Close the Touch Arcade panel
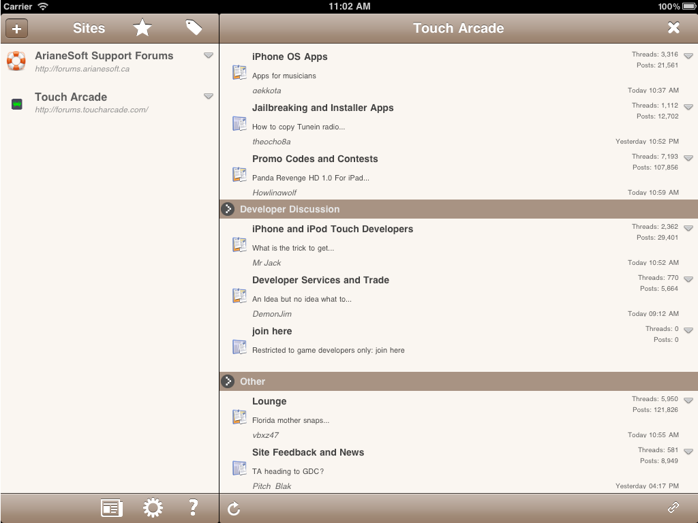Viewport: 698px width, 523px height. [673, 28]
